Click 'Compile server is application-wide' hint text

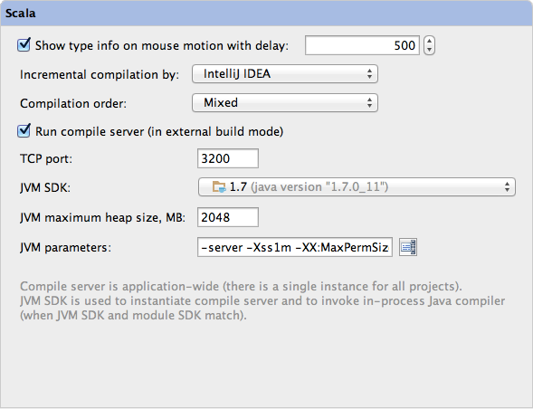point(241,286)
